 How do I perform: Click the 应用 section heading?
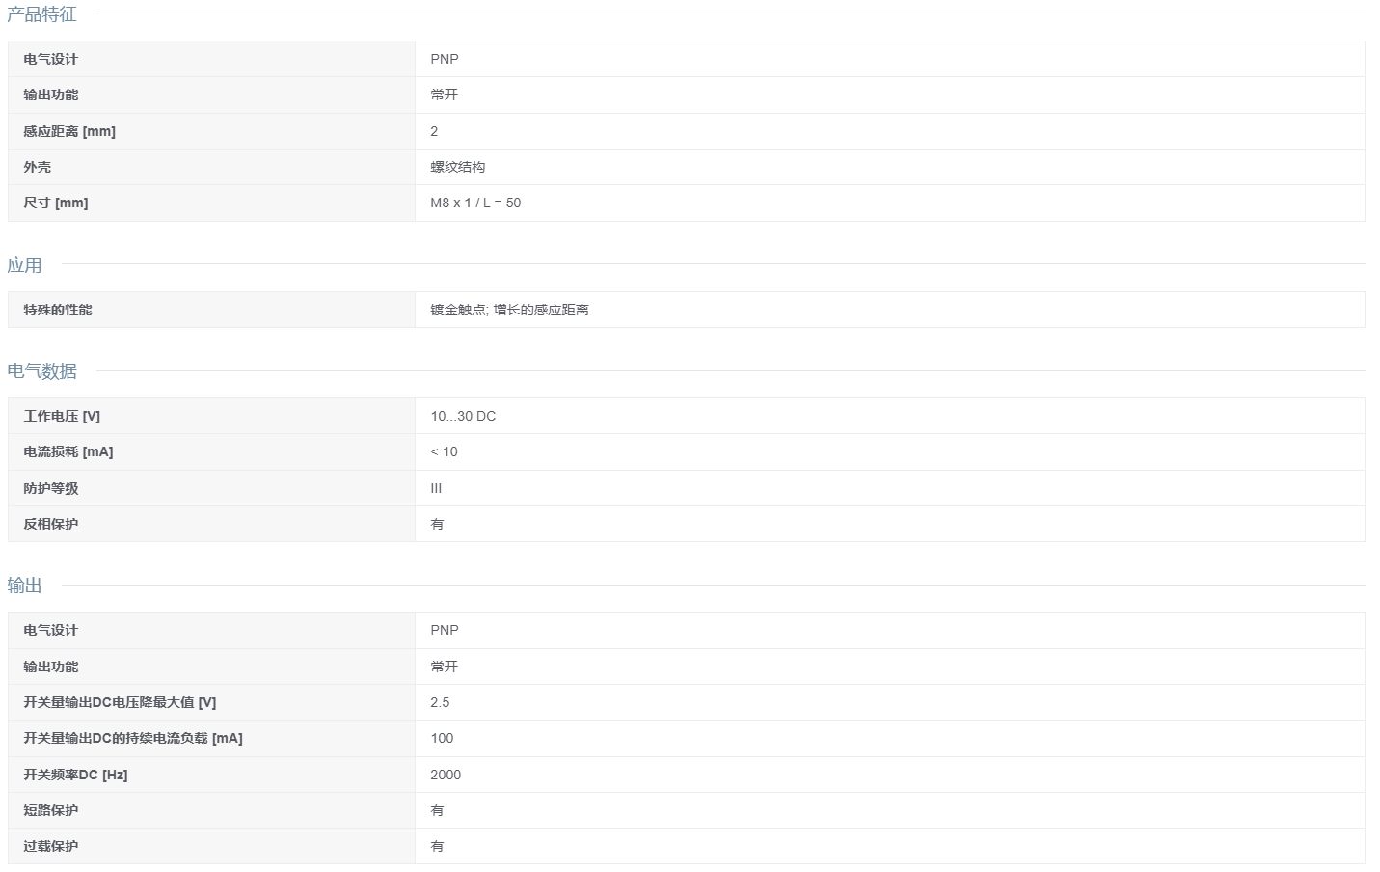point(24,265)
